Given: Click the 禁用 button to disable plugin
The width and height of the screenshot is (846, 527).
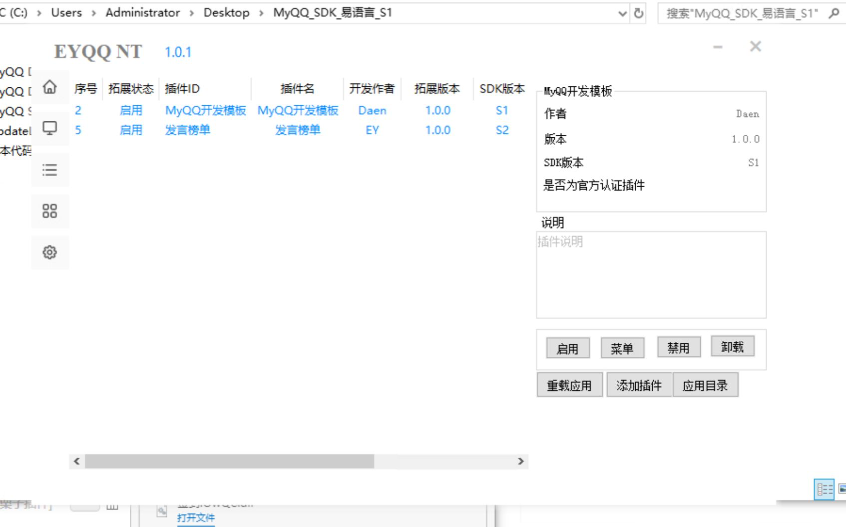Looking at the screenshot, I should point(678,347).
